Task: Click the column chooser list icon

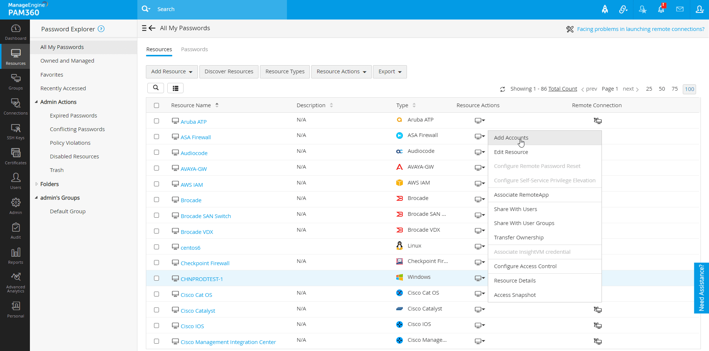Action: [175, 88]
